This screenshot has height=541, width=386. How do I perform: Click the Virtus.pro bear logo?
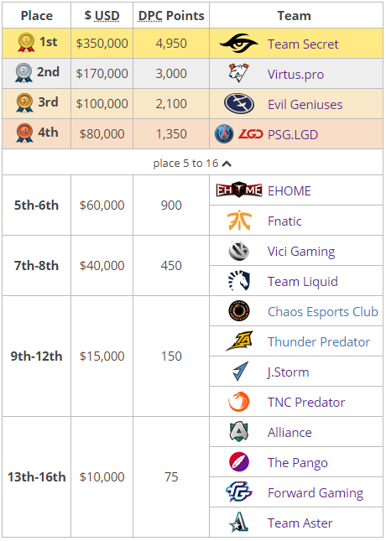[238, 73]
